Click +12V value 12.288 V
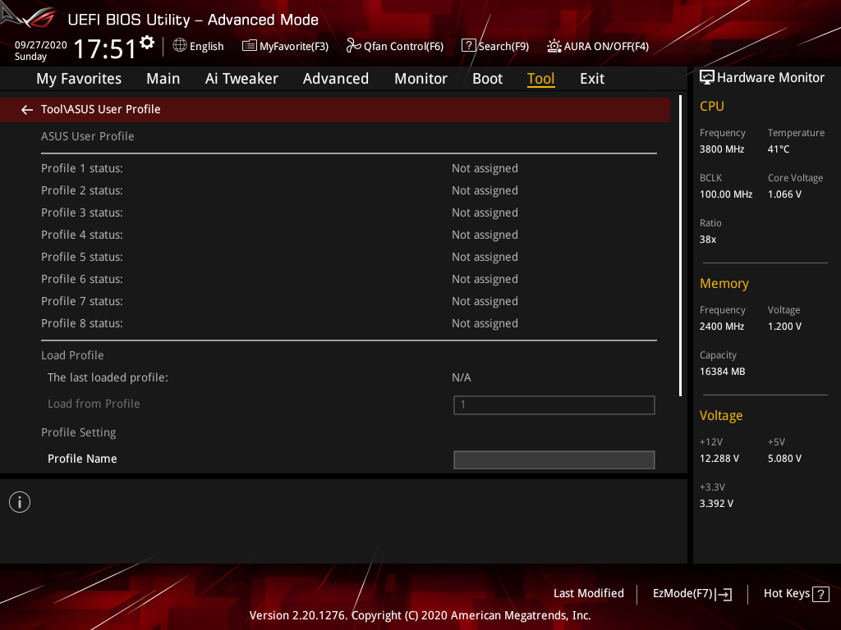Screen dimensions: 841x630 (x=719, y=459)
